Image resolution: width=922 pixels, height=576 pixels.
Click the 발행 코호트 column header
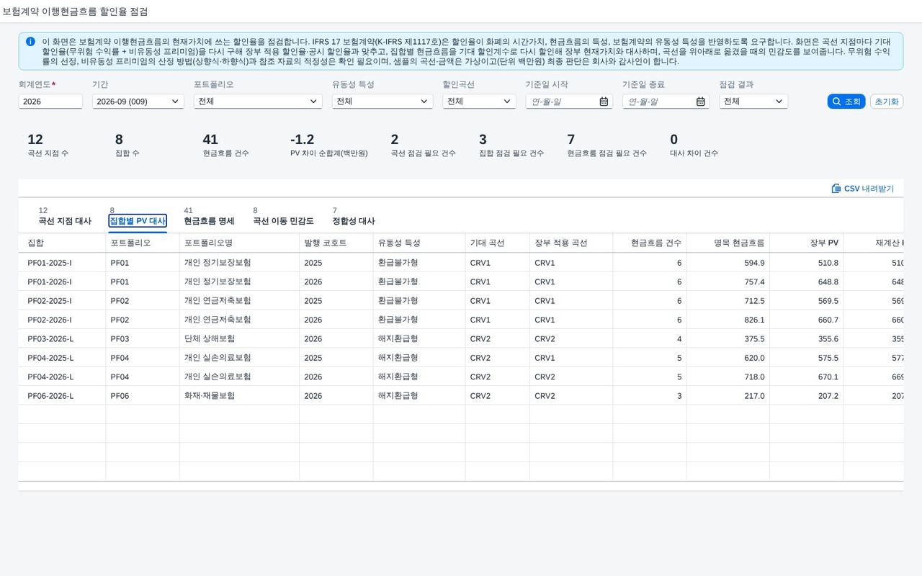pyautogui.click(x=336, y=243)
